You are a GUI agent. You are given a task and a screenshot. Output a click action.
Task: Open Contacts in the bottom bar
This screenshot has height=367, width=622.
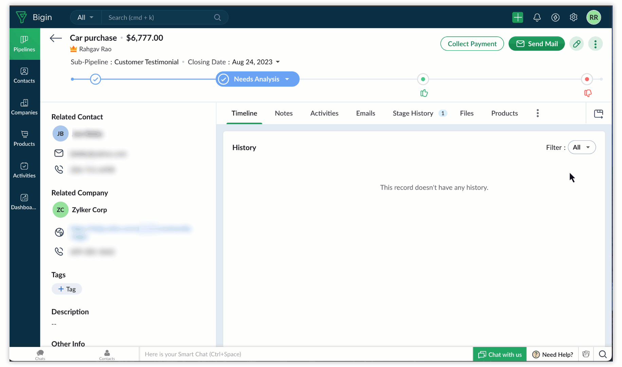(107, 355)
